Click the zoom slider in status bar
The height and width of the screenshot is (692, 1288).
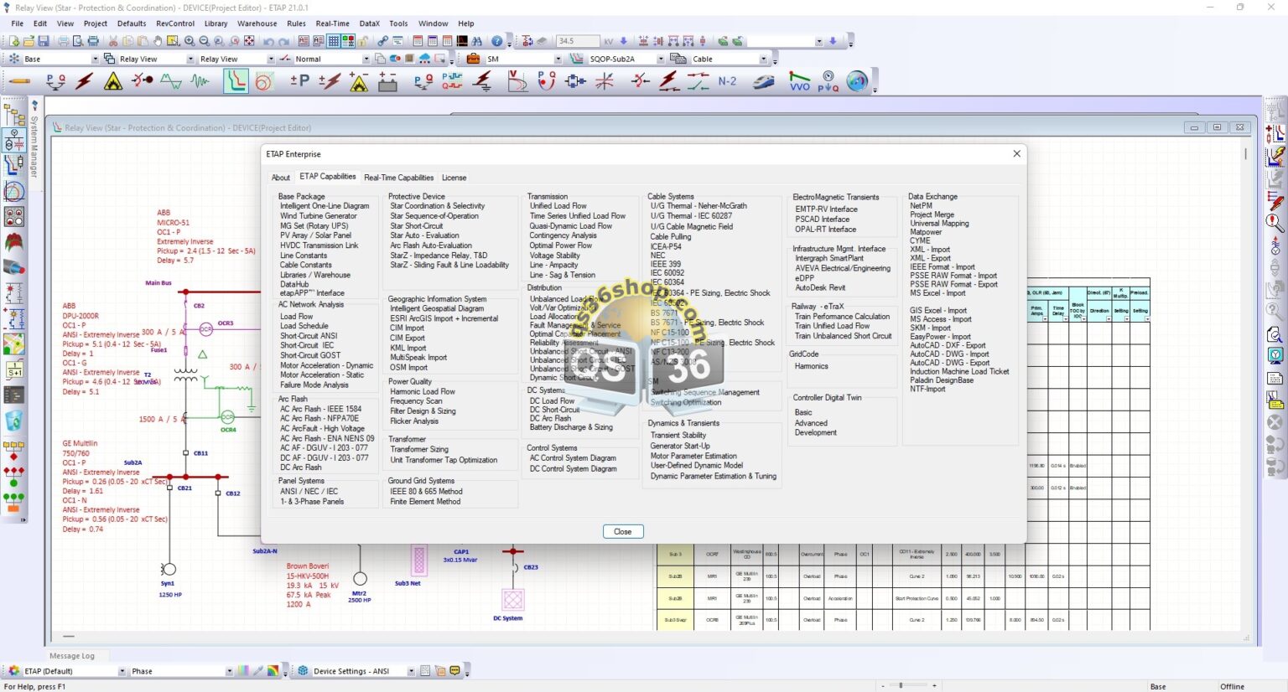[901, 685]
